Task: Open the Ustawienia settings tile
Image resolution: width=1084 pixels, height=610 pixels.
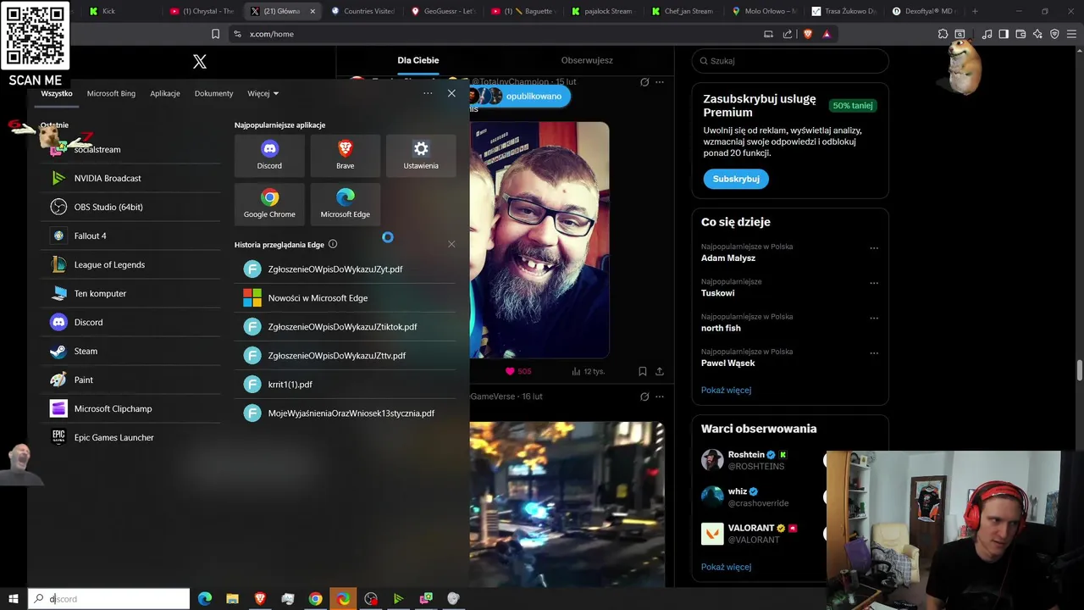Action: pos(421,154)
